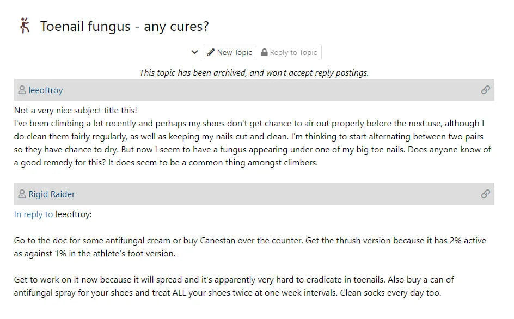Click the archived topic notice text
The width and height of the screenshot is (514, 319).
[x=254, y=72]
